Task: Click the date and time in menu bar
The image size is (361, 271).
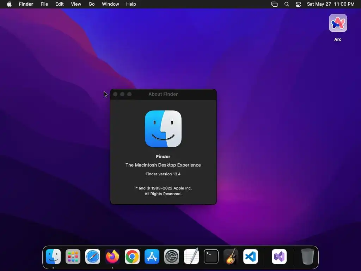Action: 331,4
